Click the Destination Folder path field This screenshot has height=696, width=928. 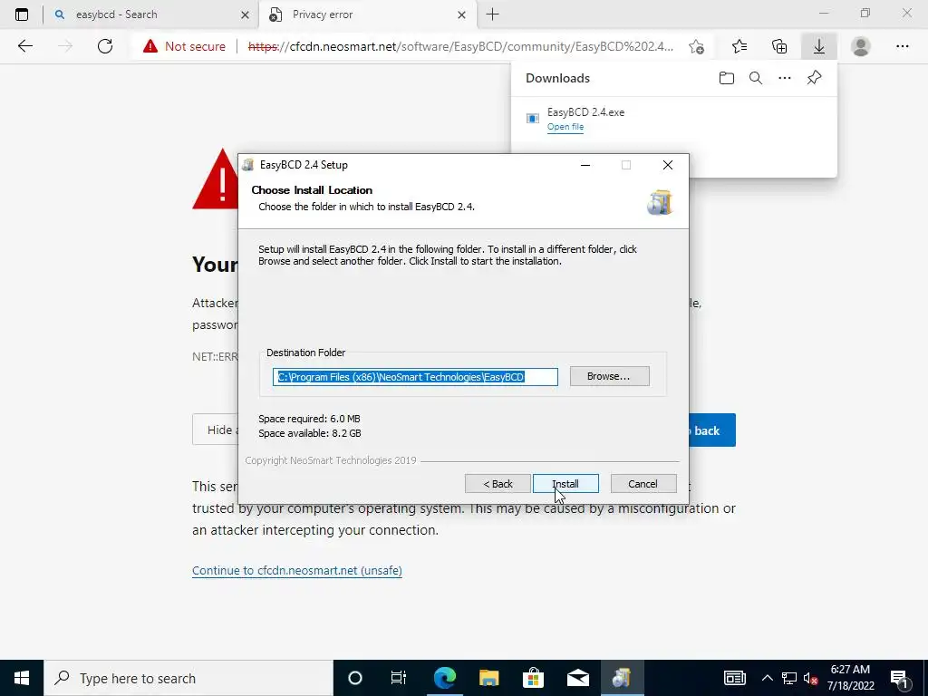point(415,377)
